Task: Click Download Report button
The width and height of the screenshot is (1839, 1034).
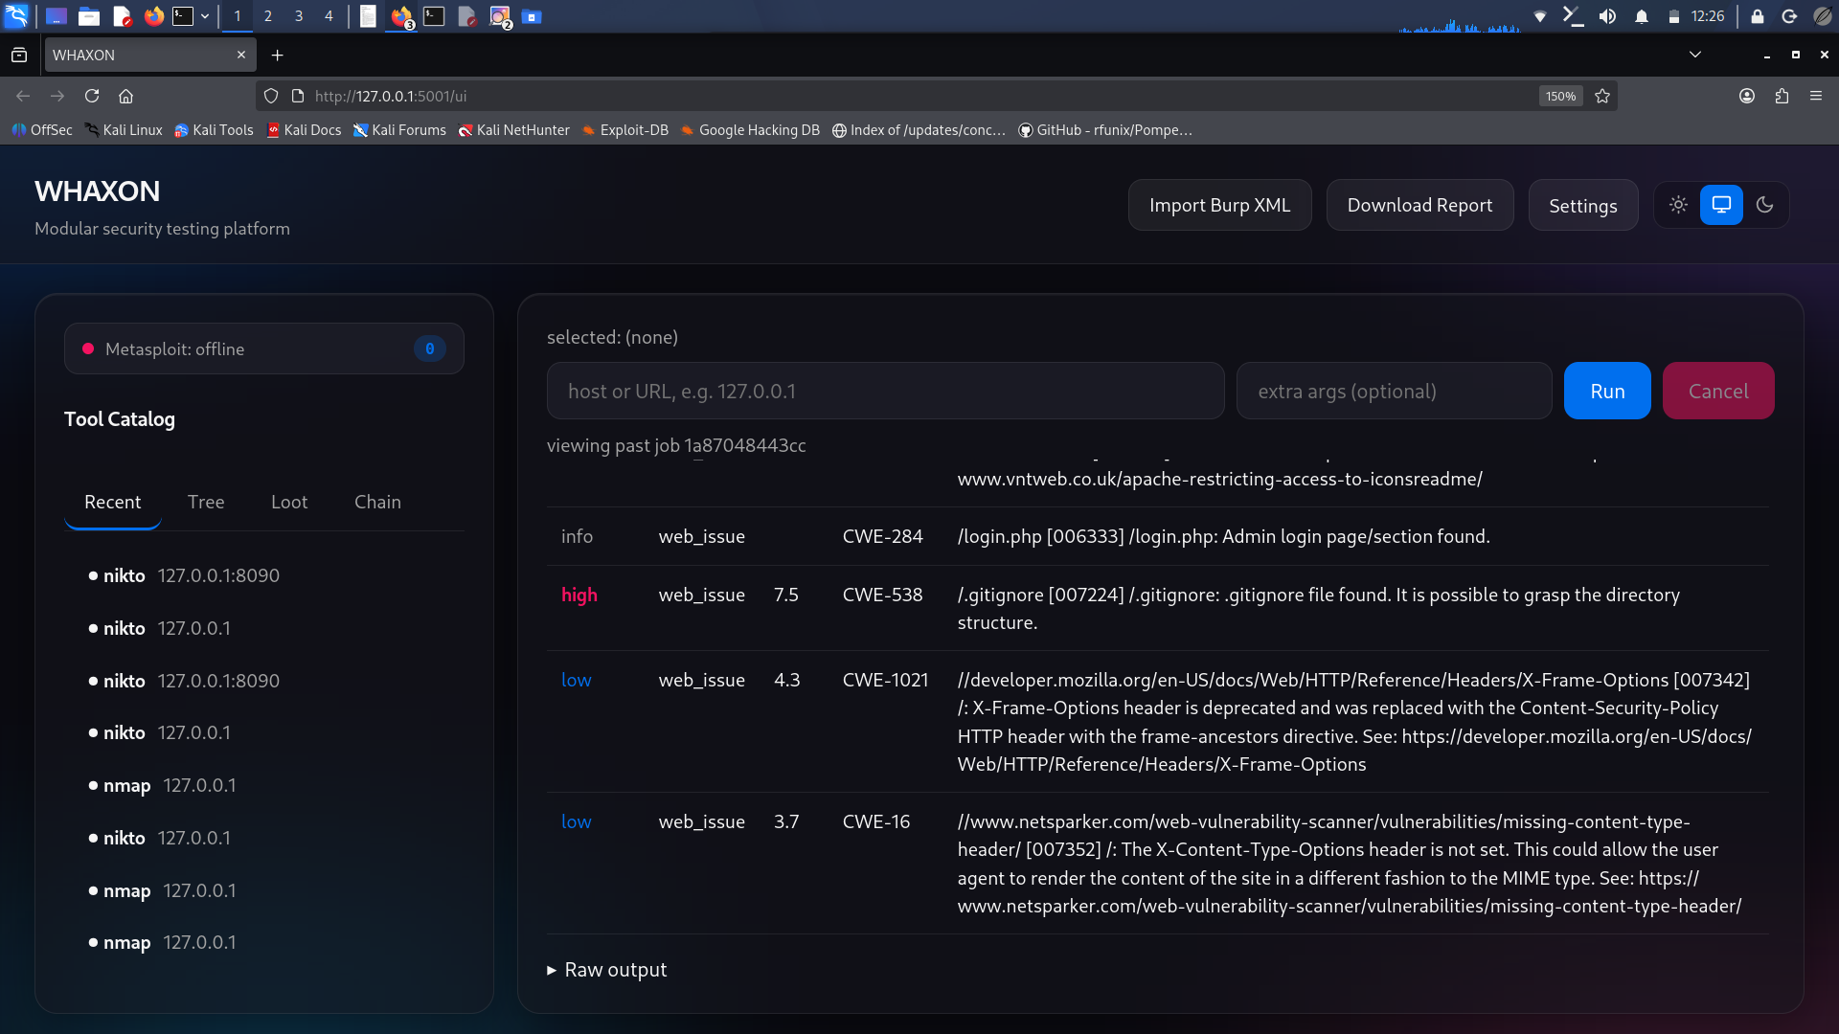Action: click(x=1419, y=205)
